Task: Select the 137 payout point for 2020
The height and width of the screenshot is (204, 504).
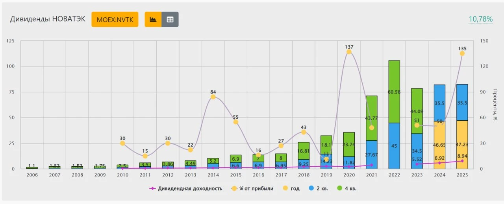Action: tap(349, 52)
